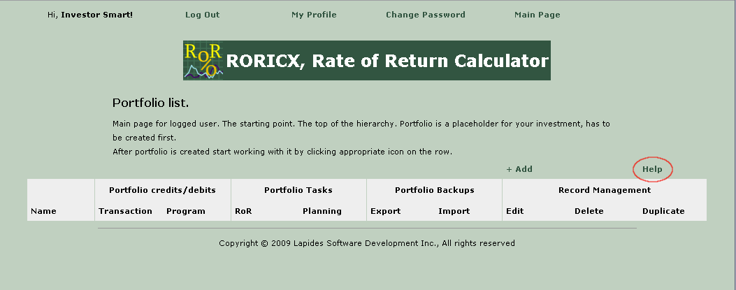Select the Transaction column header
The height and width of the screenshot is (290, 736).
pos(125,211)
